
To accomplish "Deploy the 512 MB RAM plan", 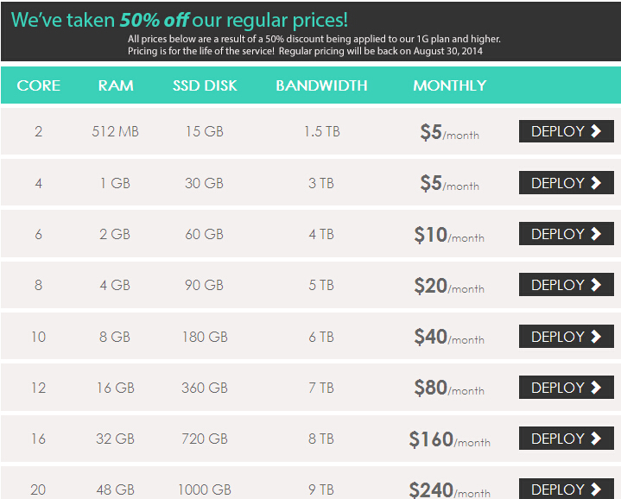I will coord(567,131).
